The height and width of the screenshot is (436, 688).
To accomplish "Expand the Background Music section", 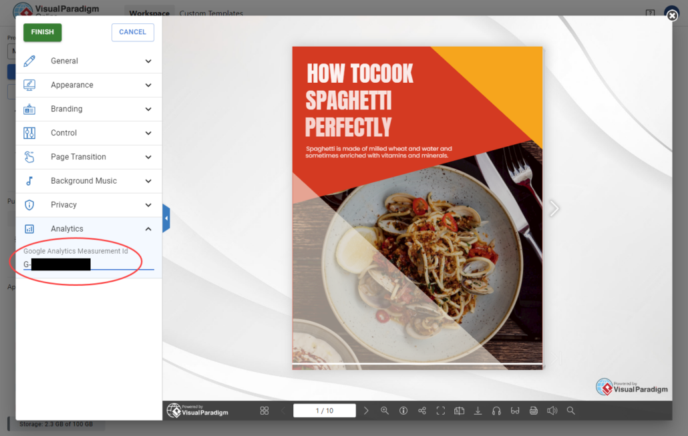I will click(88, 181).
